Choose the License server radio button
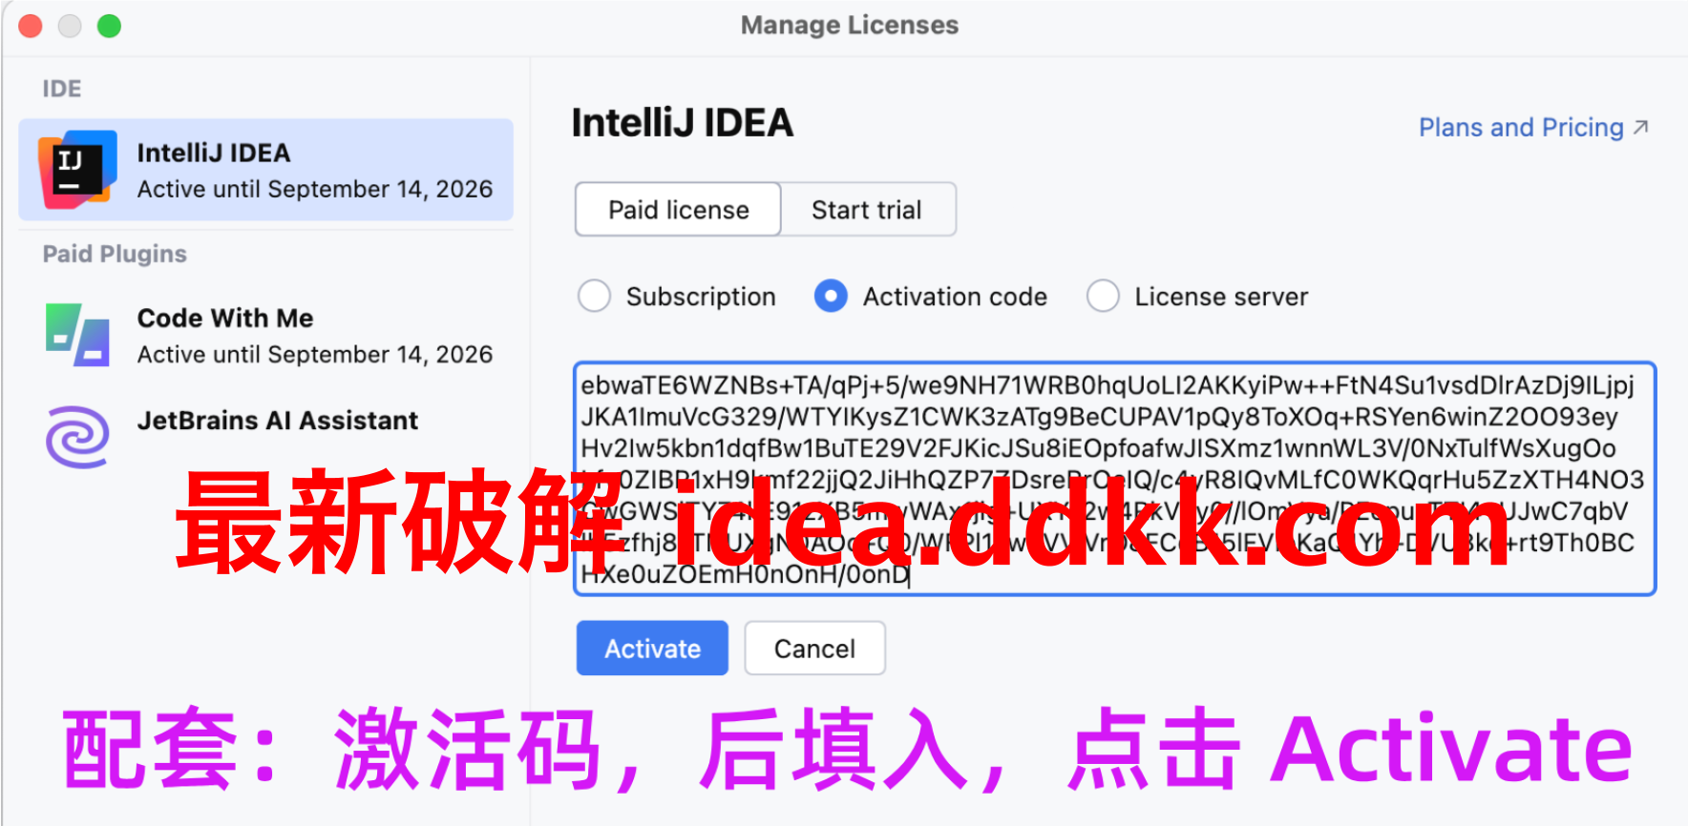The height and width of the screenshot is (826, 1688). click(x=1103, y=297)
